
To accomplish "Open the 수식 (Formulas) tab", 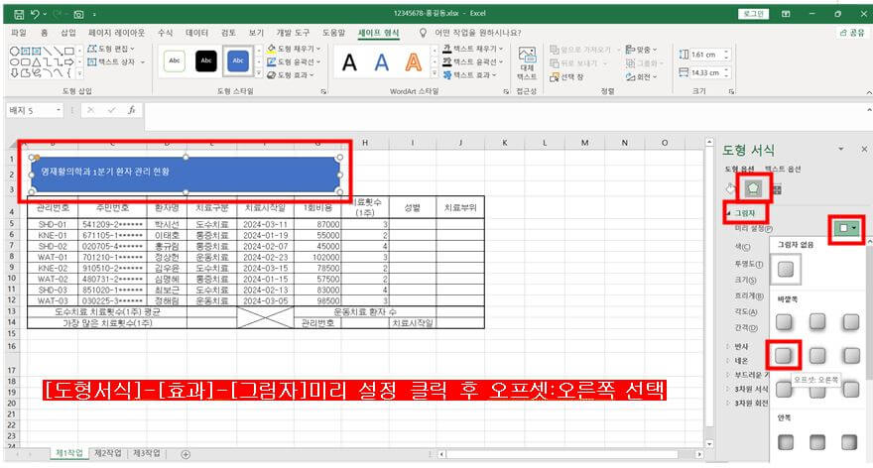I will (x=165, y=33).
